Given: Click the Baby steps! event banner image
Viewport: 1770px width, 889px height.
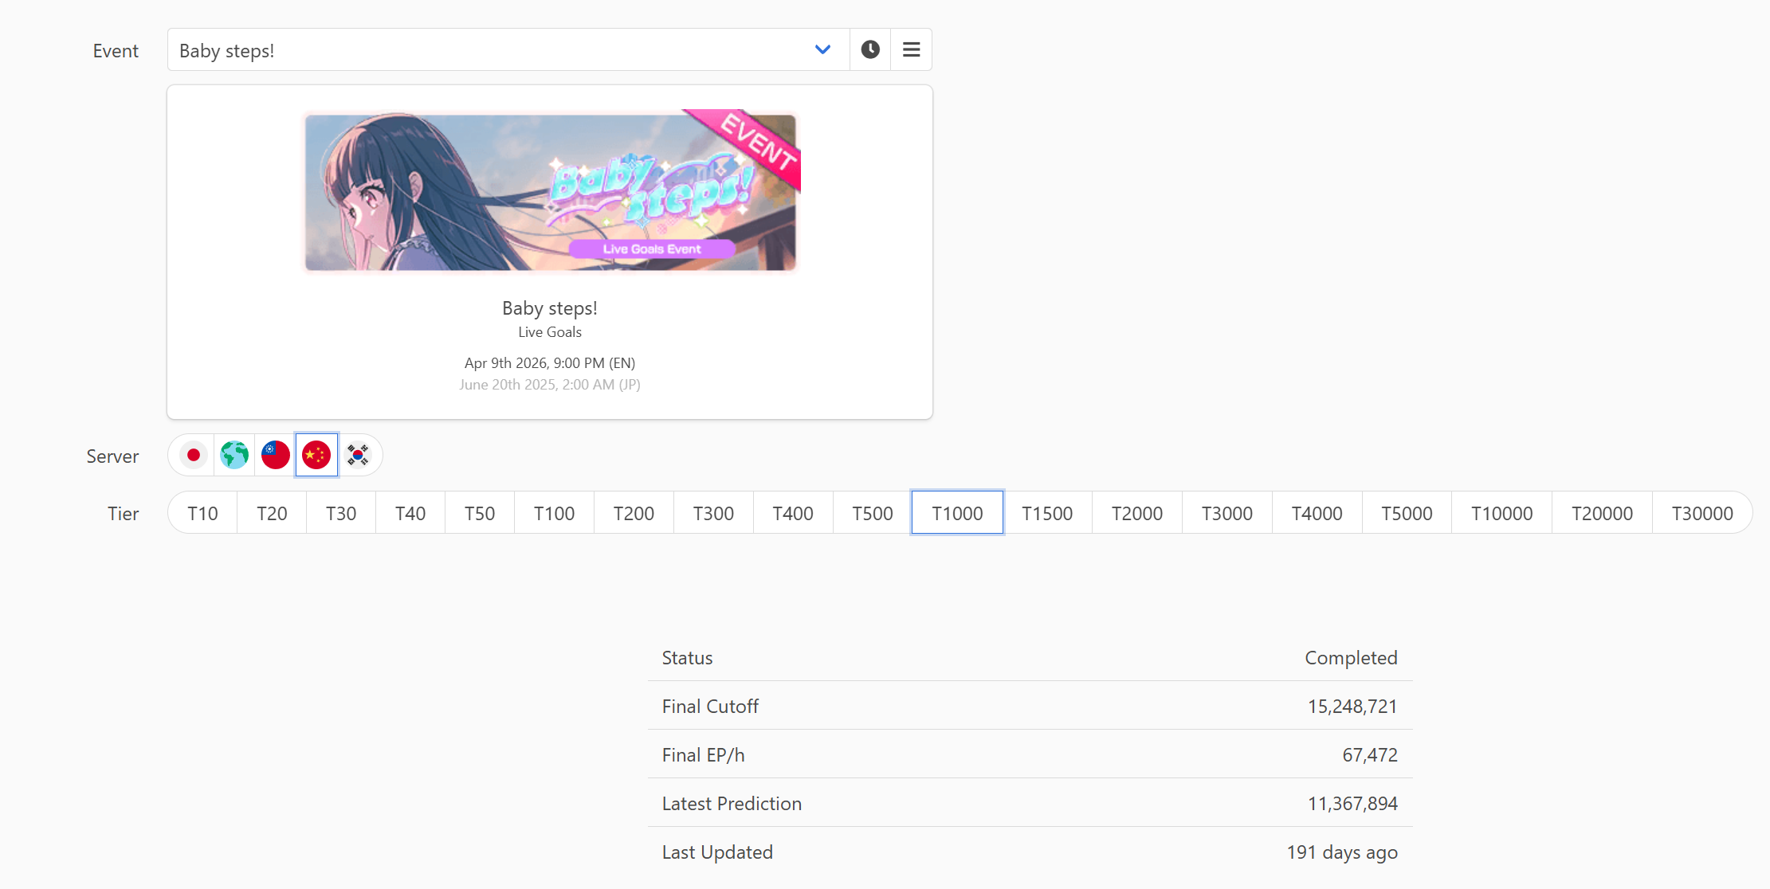Looking at the screenshot, I should click(x=551, y=192).
